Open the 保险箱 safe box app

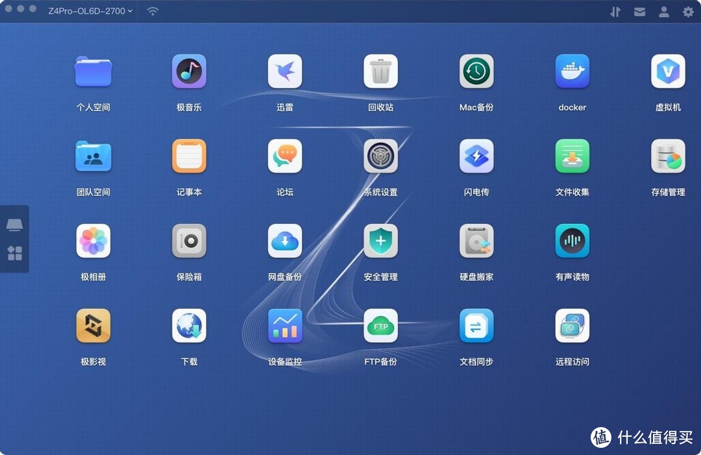click(189, 241)
